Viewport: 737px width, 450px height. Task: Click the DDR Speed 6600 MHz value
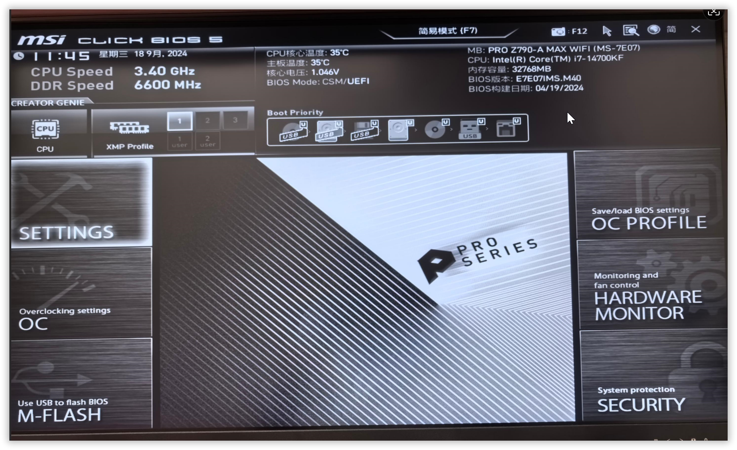pyautogui.click(x=168, y=85)
